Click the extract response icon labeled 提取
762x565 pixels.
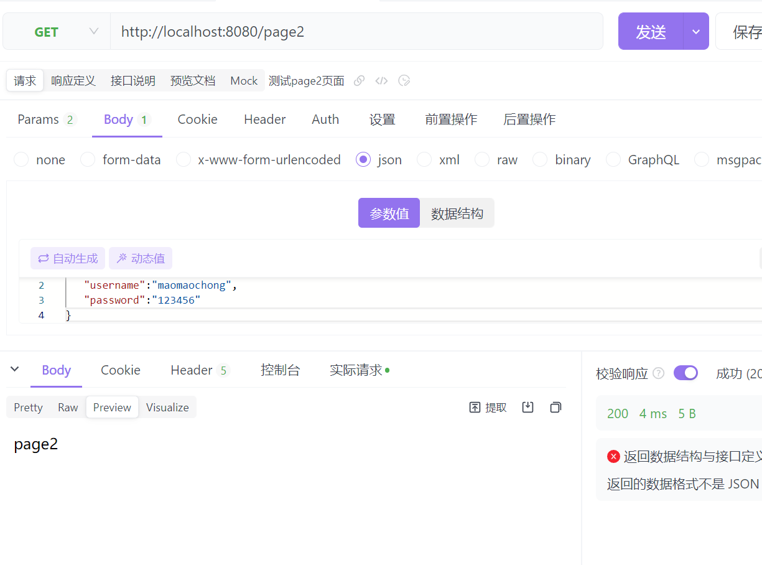coord(488,407)
